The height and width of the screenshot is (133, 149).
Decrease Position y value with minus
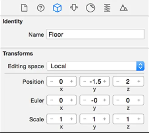[x=85, y=81]
